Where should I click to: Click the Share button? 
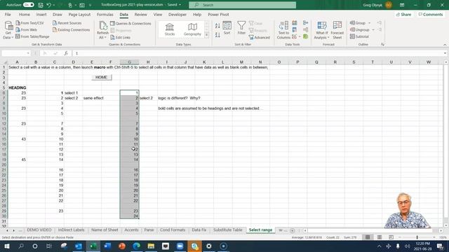(404, 14)
